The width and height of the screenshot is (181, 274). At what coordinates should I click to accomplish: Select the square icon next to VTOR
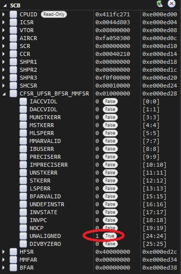click(x=13, y=30)
